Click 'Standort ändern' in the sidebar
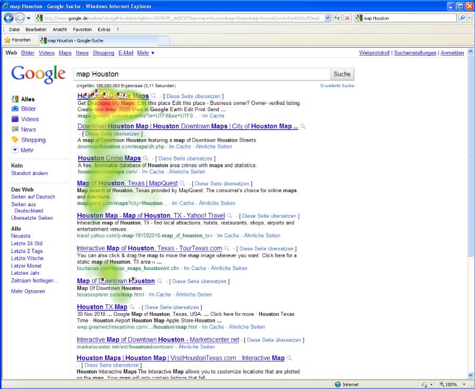Screen dimensions: 475x389 [30, 173]
